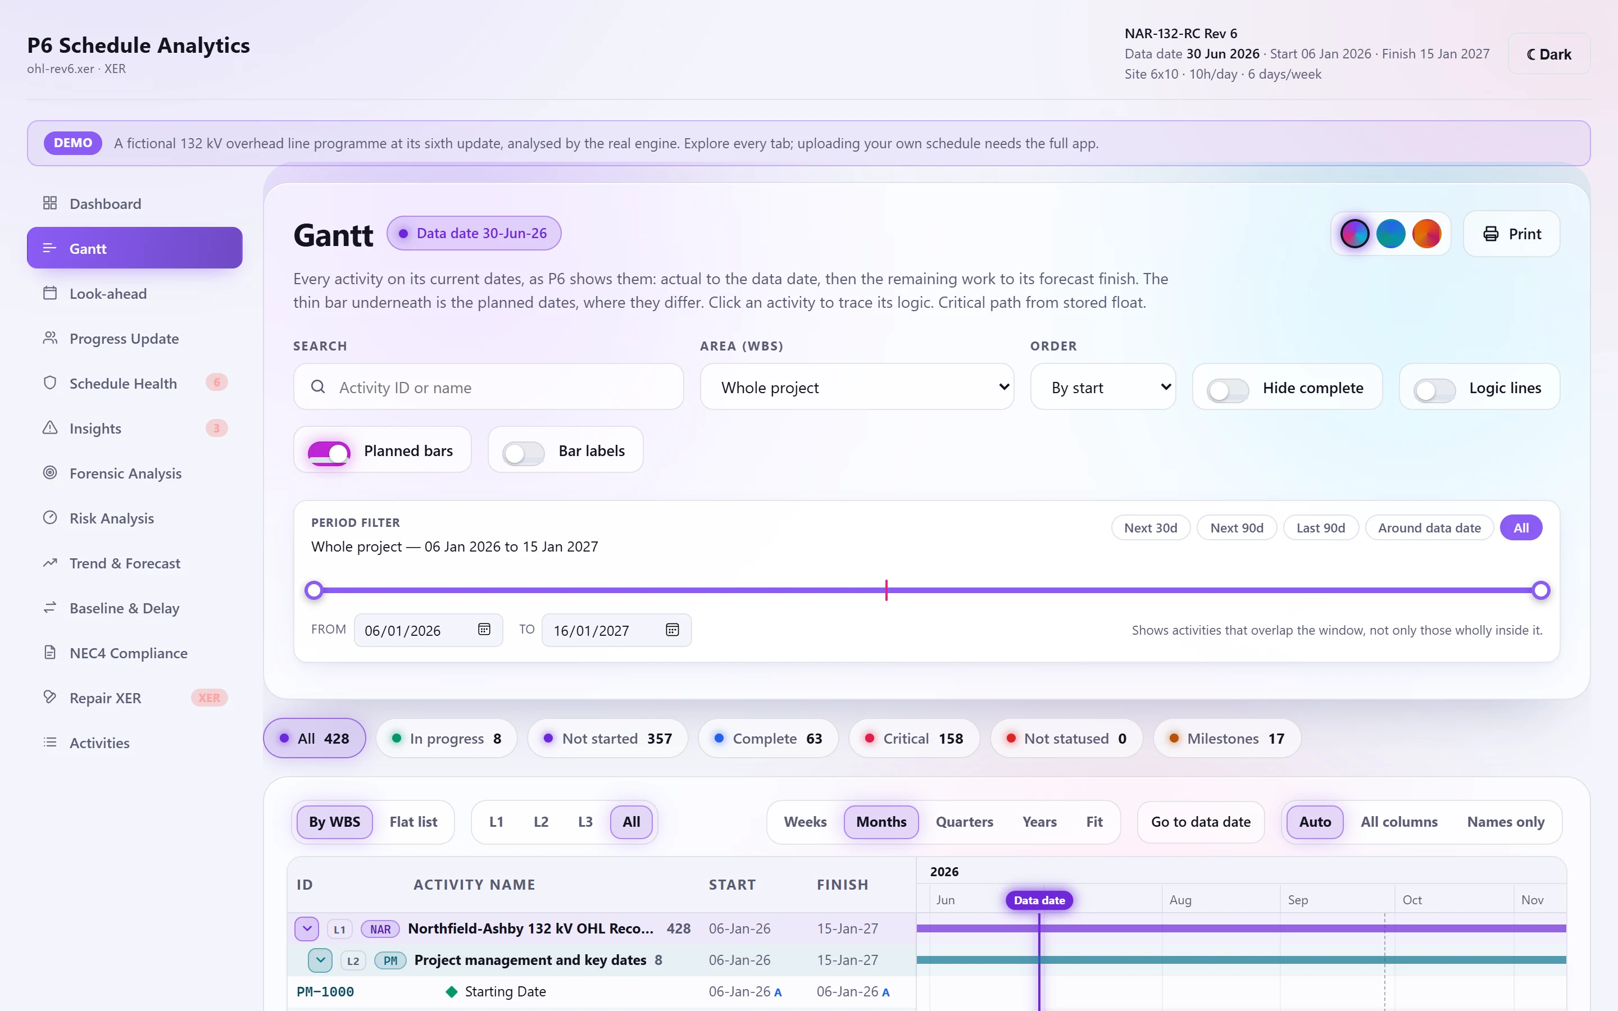
Task: Click the Trend & Forecast chart icon
Action: 50,562
